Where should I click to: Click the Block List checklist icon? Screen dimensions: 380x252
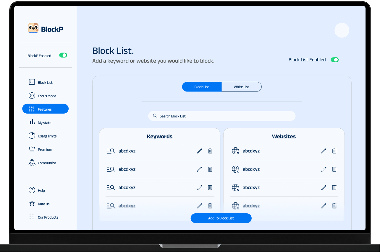click(32, 82)
